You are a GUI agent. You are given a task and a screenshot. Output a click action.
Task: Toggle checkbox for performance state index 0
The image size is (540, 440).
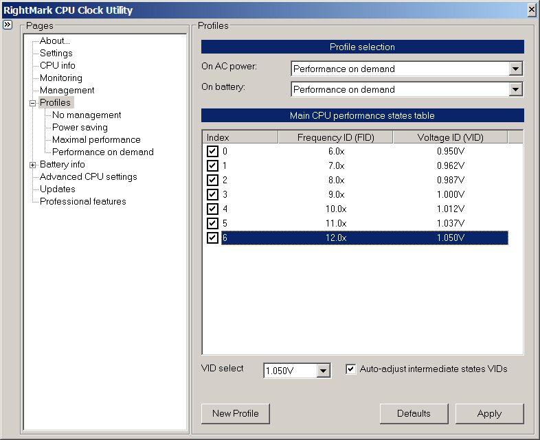pyautogui.click(x=212, y=151)
